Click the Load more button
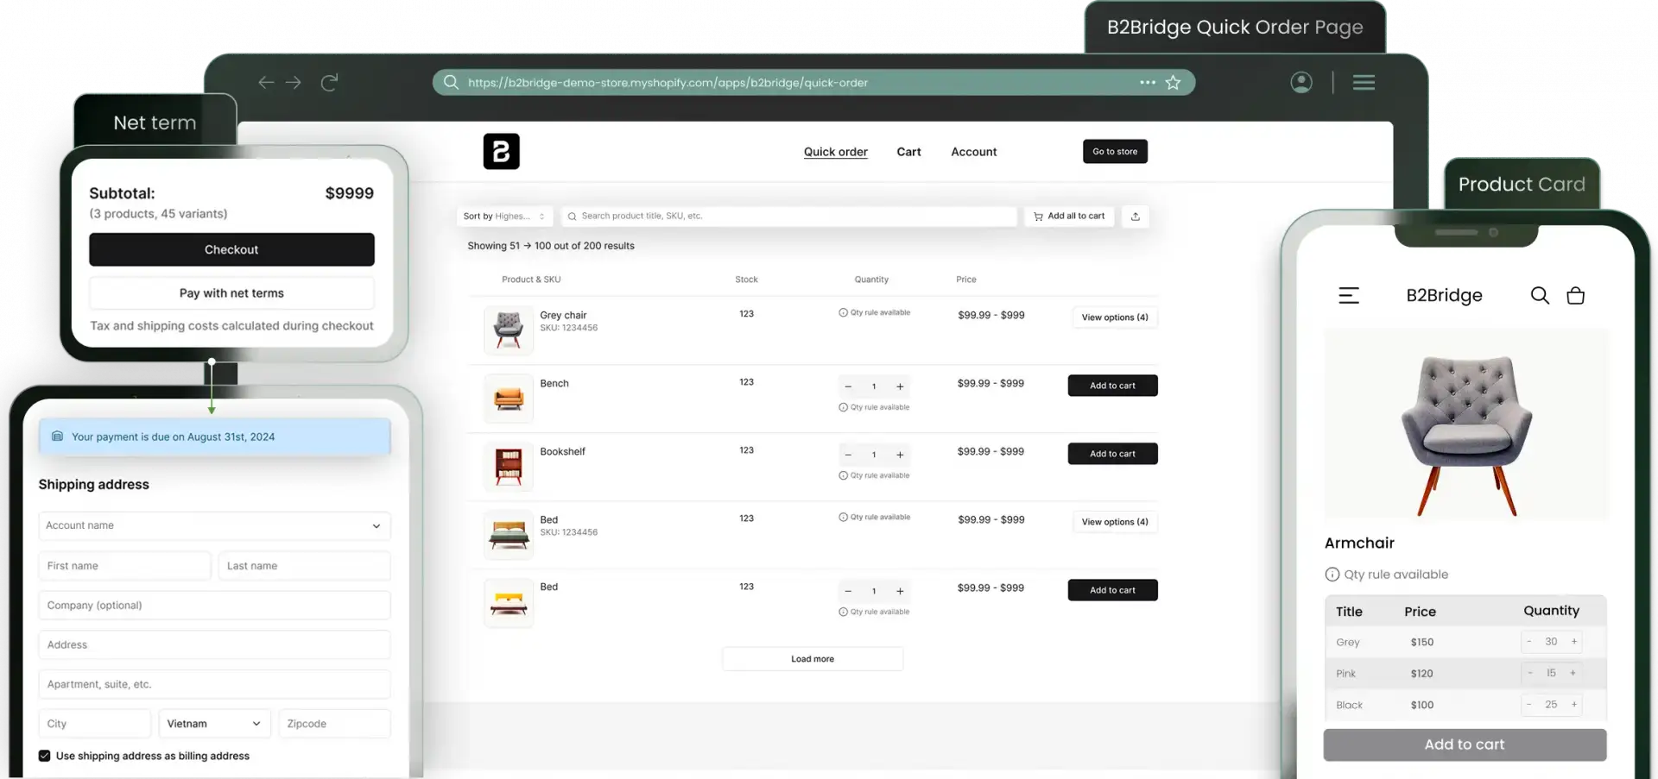This screenshot has width=1658, height=779. (813, 659)
